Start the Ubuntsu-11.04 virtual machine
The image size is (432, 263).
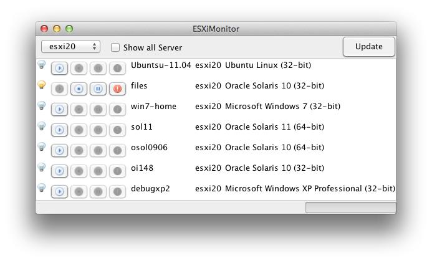(x=59, y=68)
